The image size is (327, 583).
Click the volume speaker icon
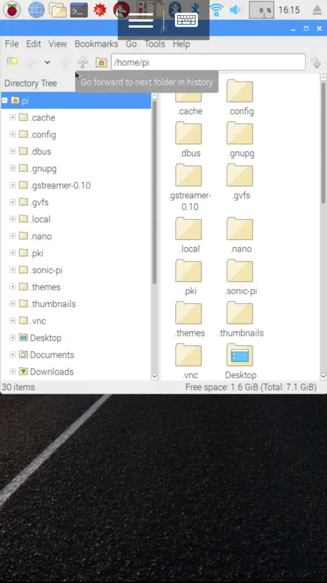(x=235, y=10)
